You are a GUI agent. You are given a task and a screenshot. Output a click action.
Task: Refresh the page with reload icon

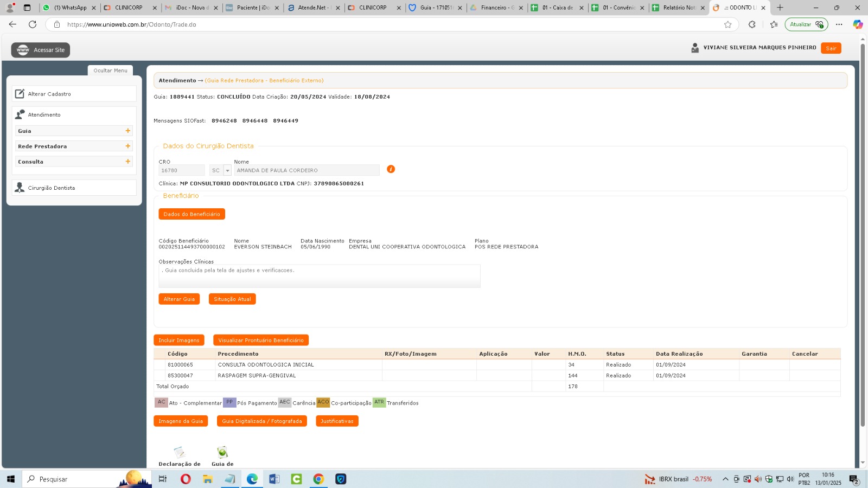point(33,24)
